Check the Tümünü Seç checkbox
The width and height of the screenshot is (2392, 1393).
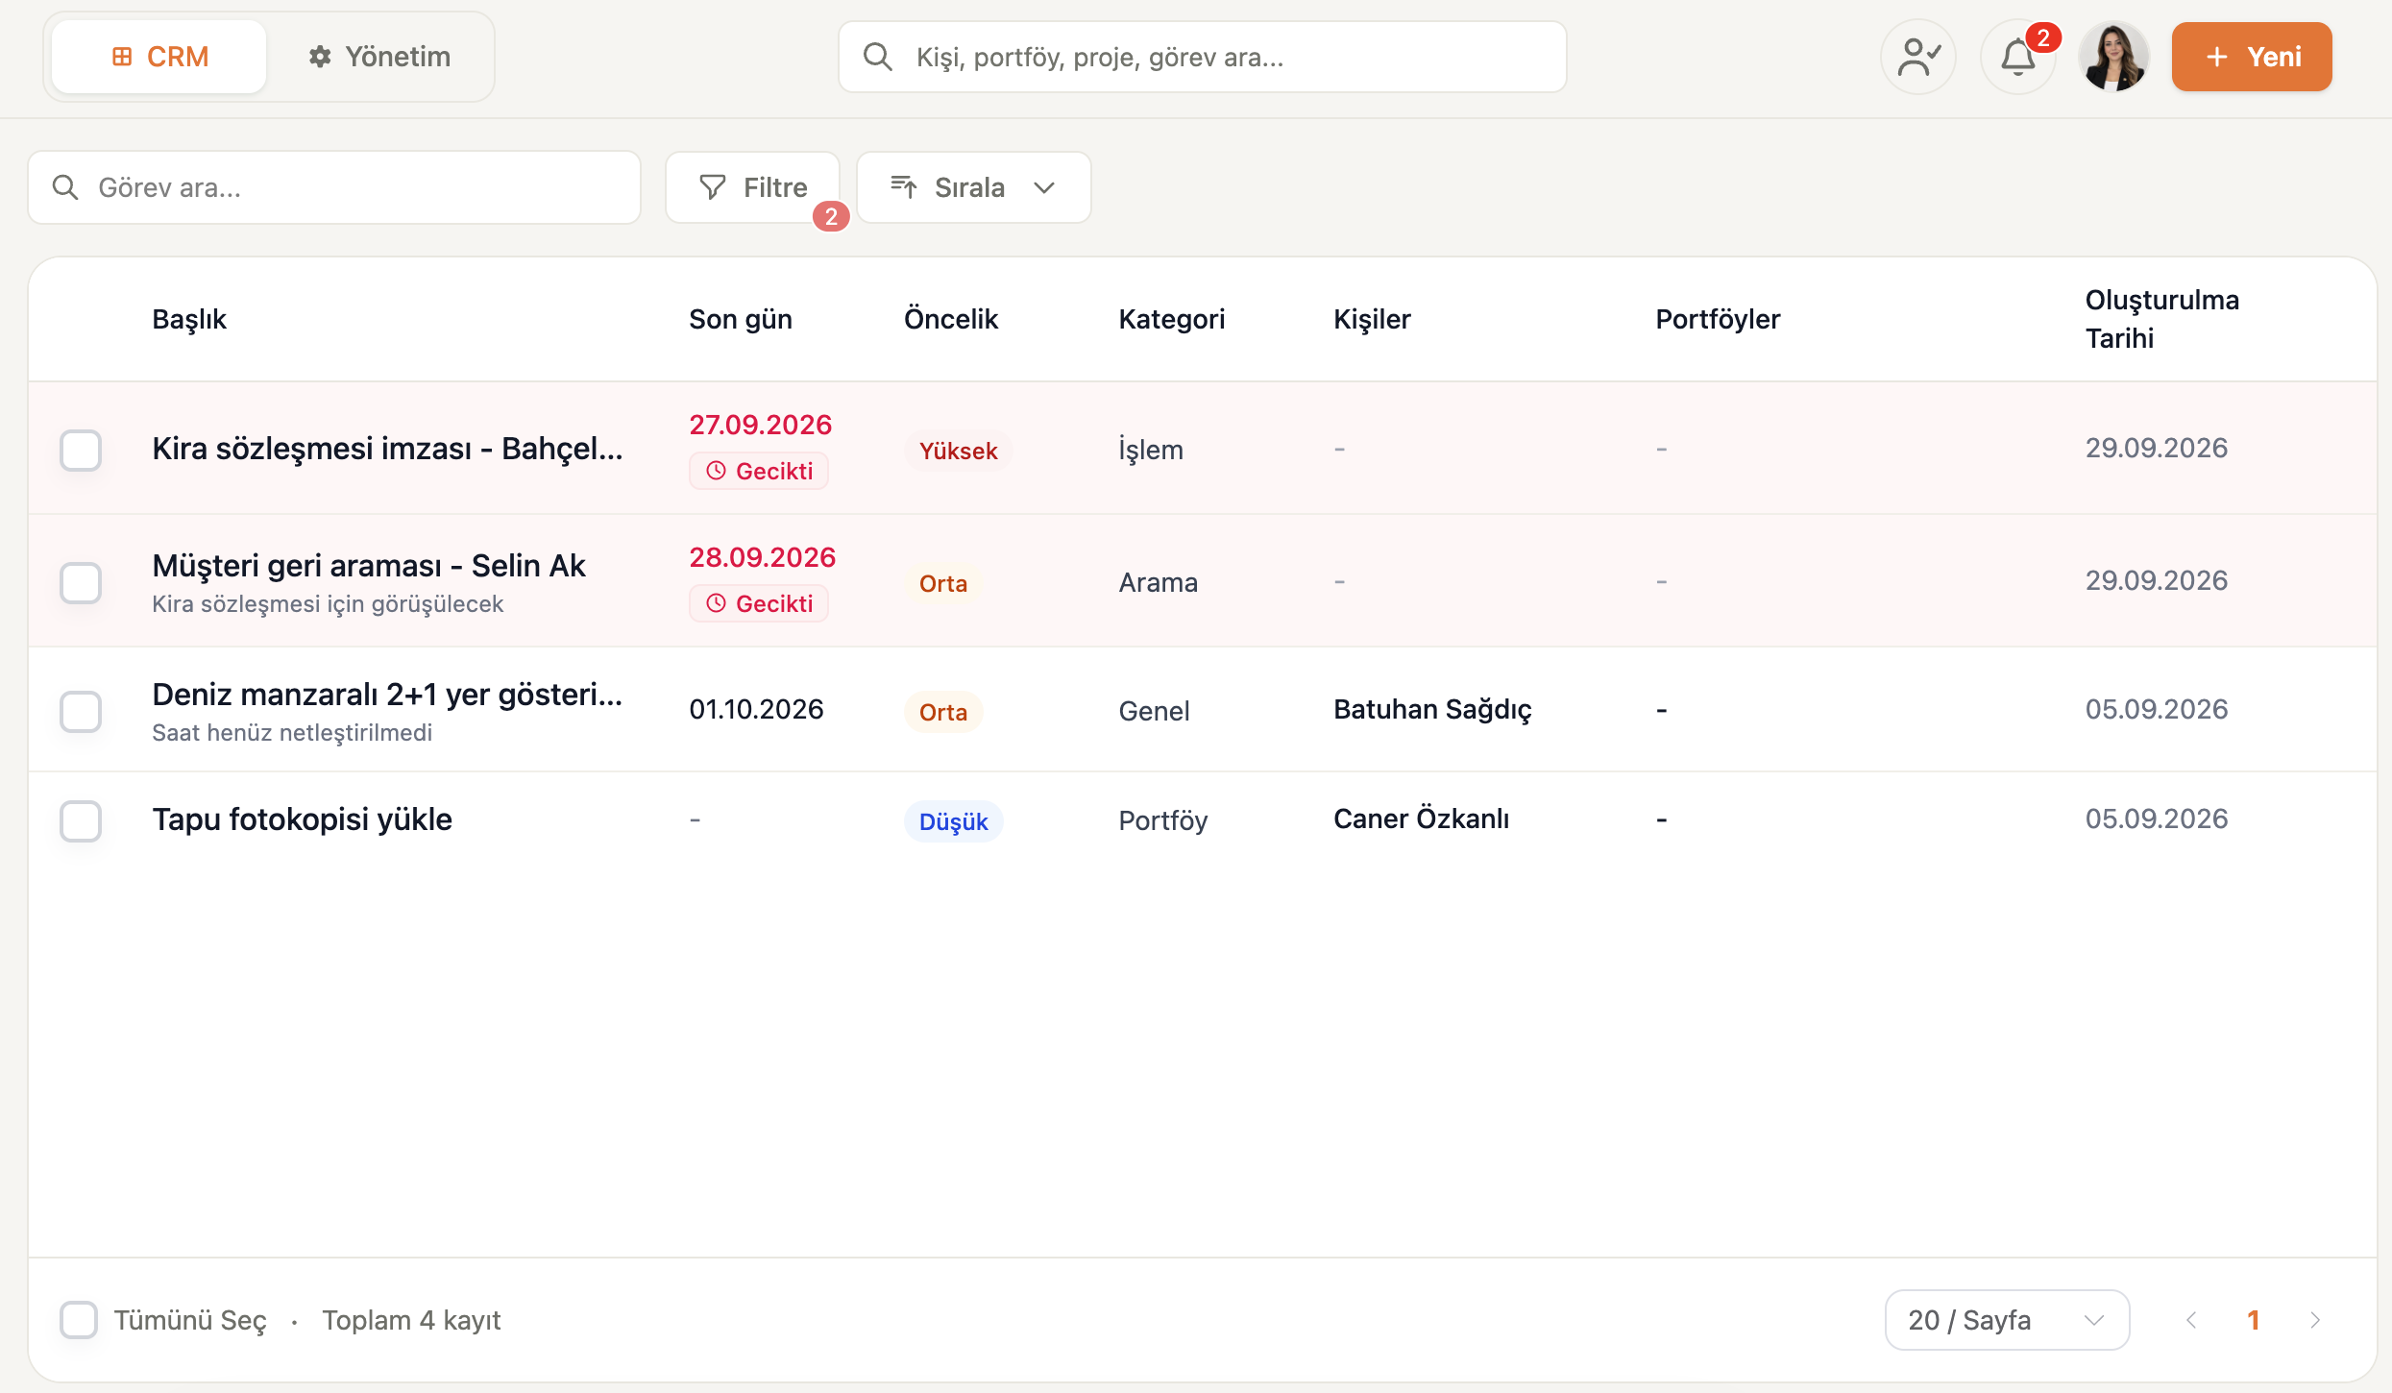click(x=79, y=1320)
